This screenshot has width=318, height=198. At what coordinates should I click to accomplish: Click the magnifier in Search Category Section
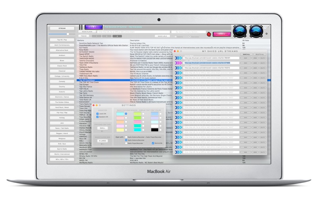[x=176, y=32]
